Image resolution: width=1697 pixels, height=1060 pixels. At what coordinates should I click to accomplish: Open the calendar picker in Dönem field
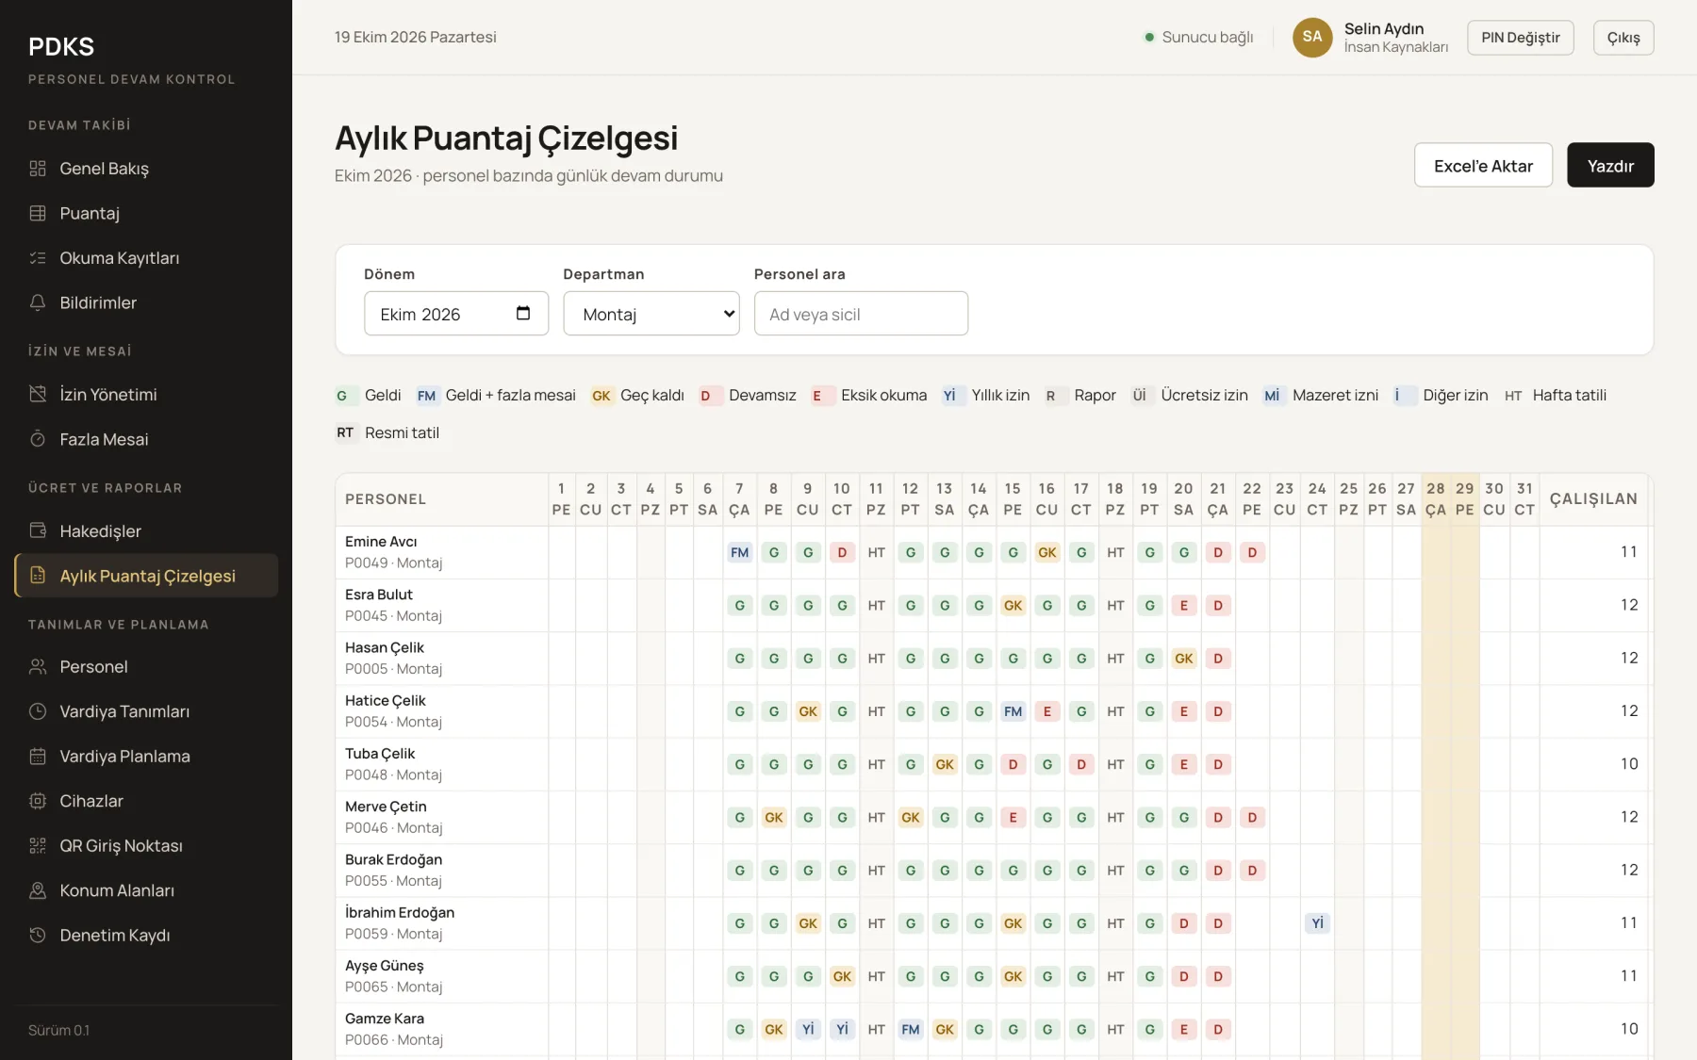[x=523, y=314]
